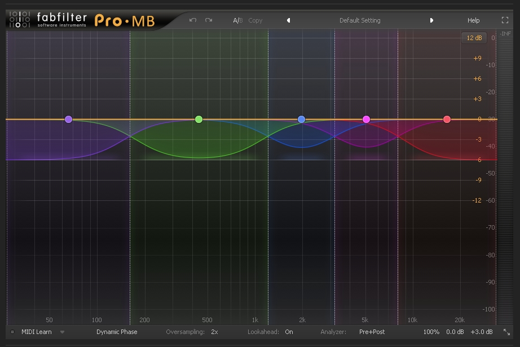This screenshot has height=347, width=520.
Task: Click the FabFilter logo icon
Action: coord(20,20)
